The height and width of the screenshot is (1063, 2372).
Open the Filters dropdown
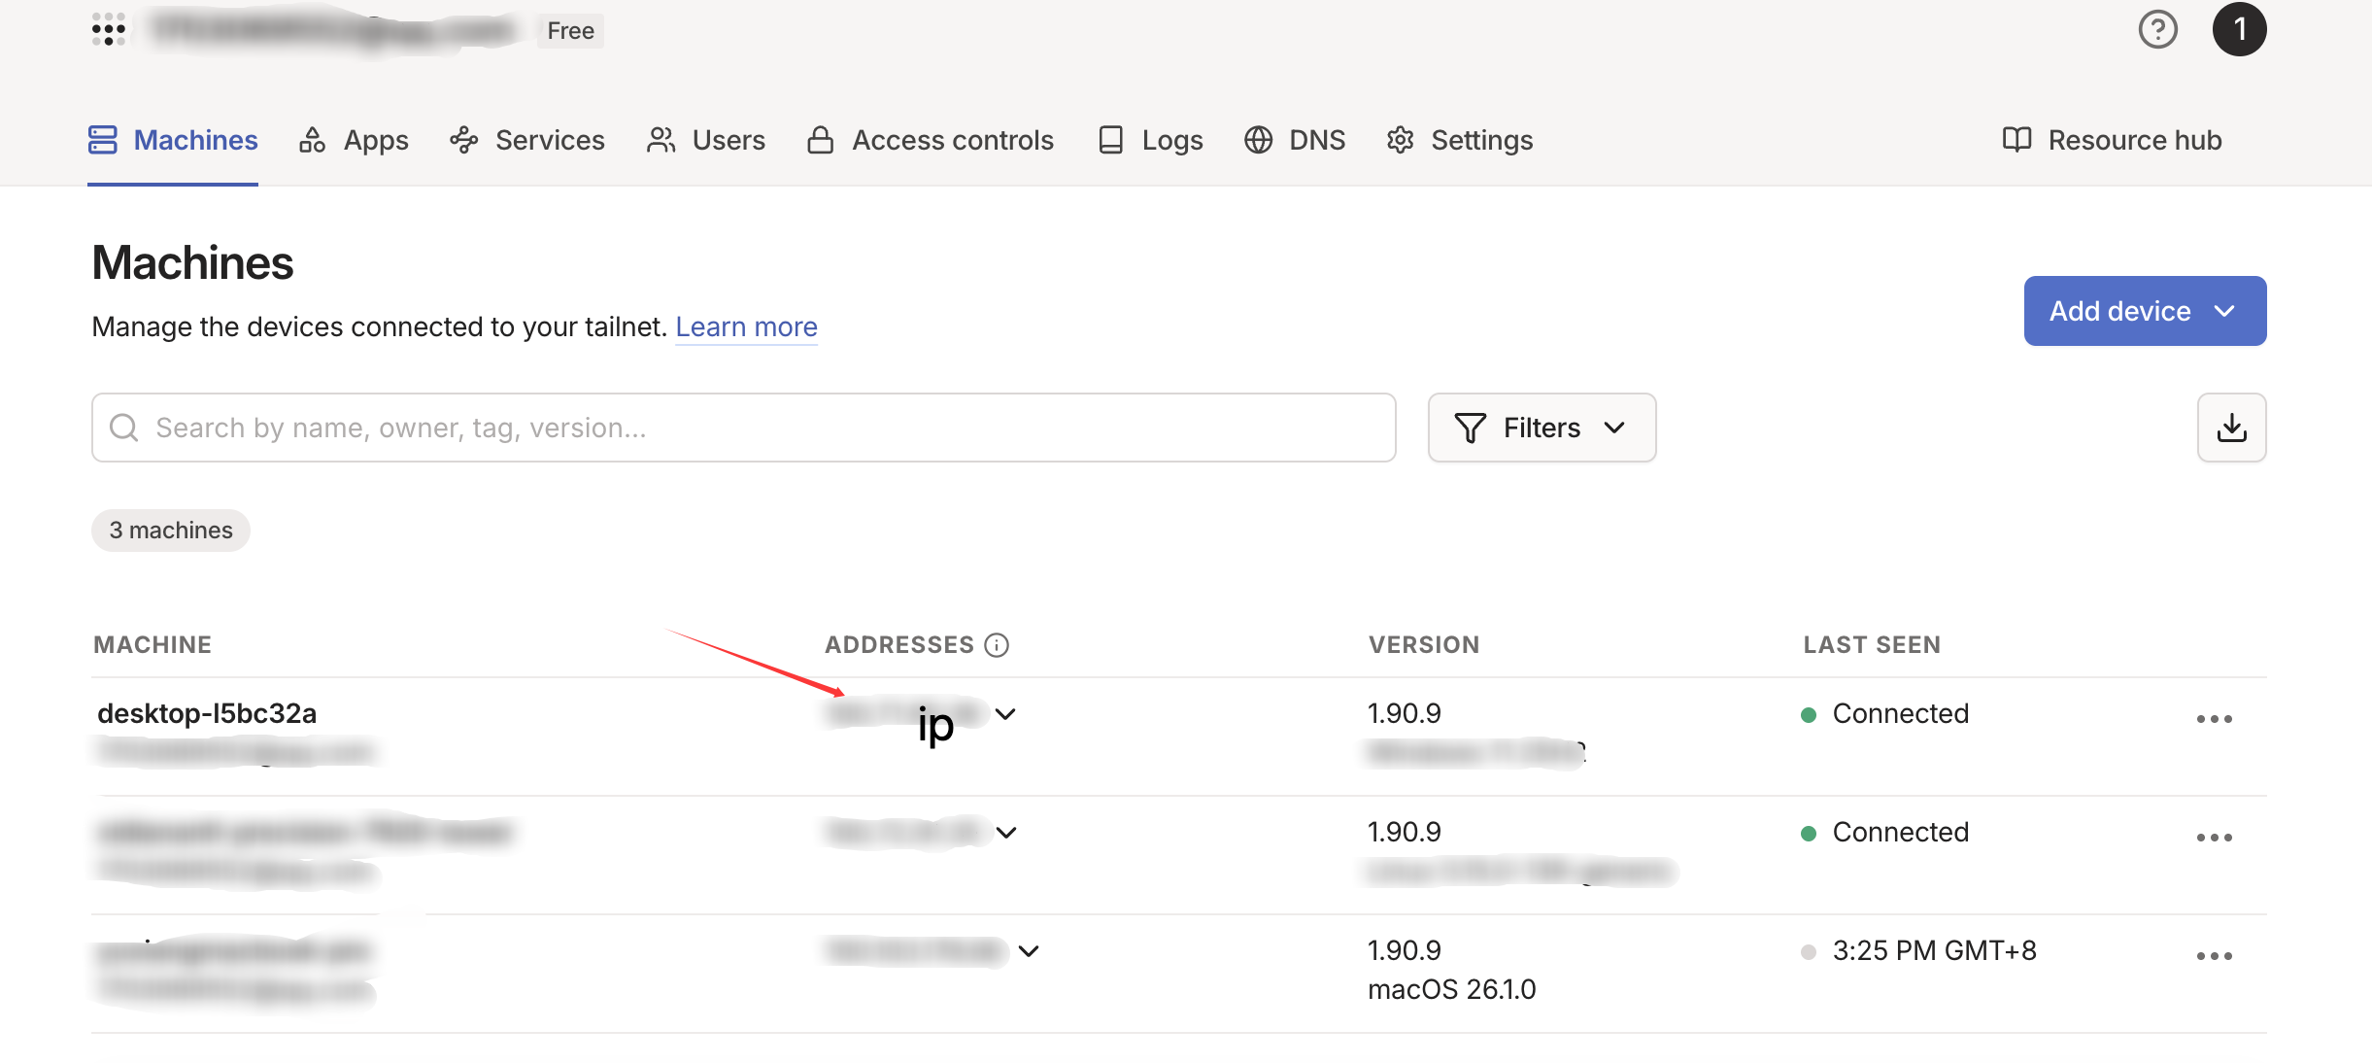pyautogui.click(x=1542, y=428)
